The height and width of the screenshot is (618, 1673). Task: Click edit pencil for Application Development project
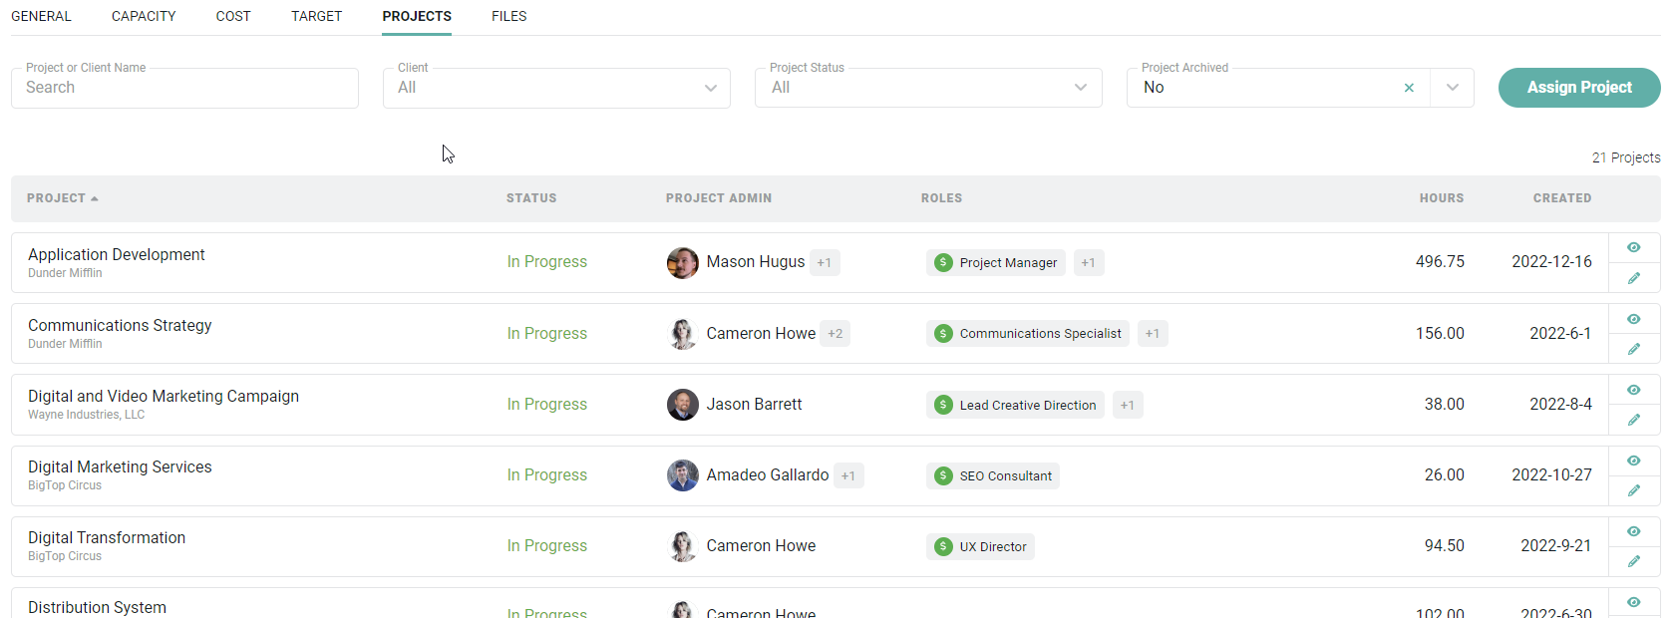[1633, 278]
